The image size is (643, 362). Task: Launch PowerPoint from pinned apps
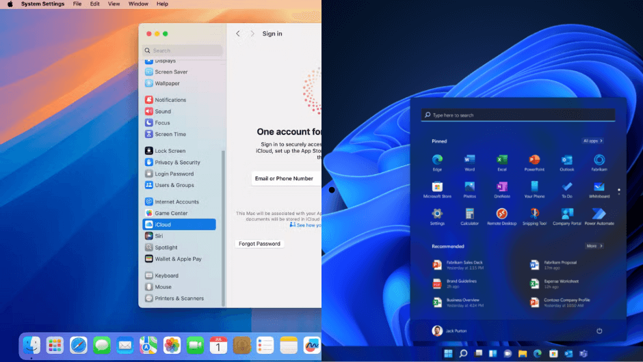(534, 163)
